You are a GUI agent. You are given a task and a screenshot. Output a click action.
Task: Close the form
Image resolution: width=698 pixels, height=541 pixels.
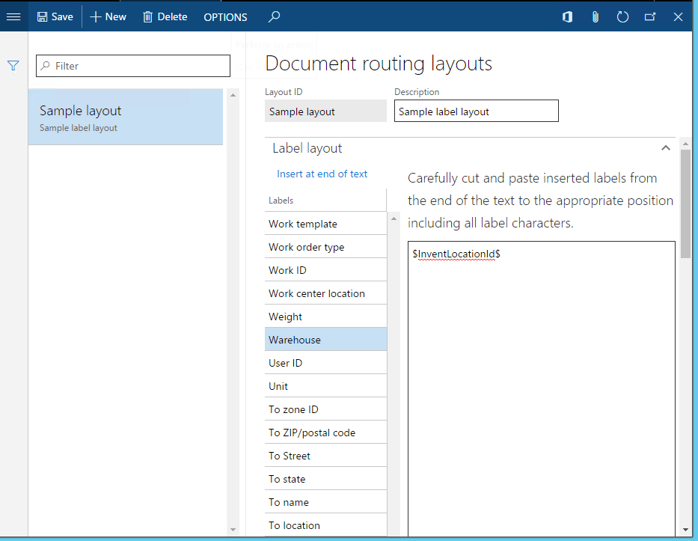[x=678, y=17]
